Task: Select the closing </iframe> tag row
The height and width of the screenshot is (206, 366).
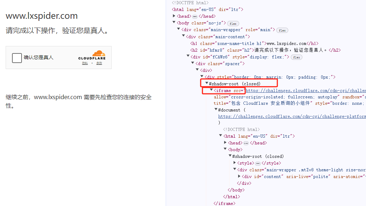Action: [224, 204]
